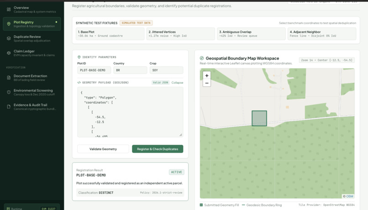Click the SIMULATED TEST DATA badge
The width and height of the screenshot is (368, 210).
pyautogui.click(x=136, y=23)
